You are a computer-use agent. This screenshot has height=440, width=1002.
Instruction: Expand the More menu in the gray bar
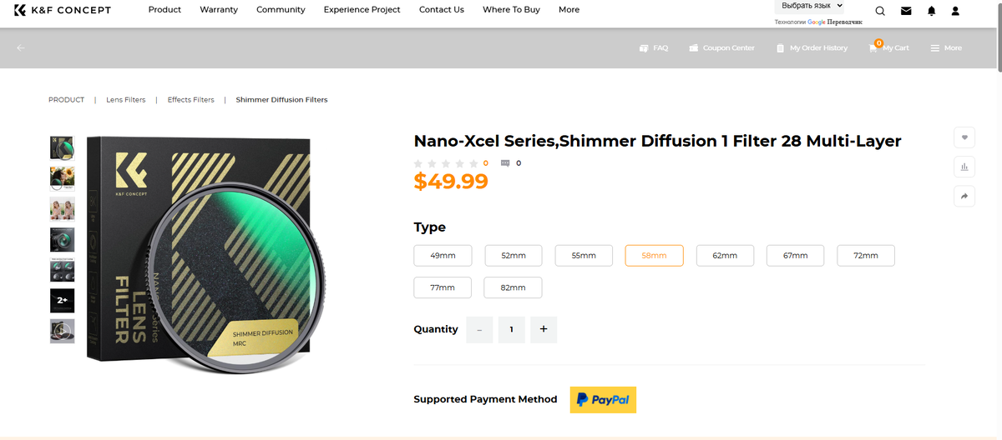[x=946, y=48]
